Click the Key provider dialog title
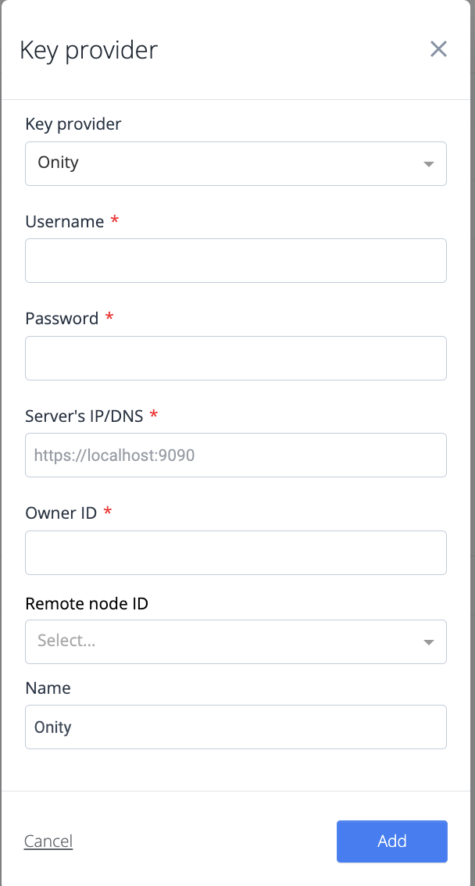 (88, 49)
